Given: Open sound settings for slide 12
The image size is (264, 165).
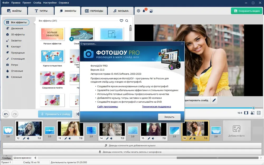Looking at the screenshot, I should (28, 138).
